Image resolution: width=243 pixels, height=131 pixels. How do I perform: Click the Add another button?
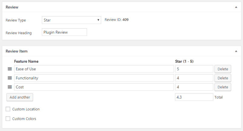tap(20, 97)
